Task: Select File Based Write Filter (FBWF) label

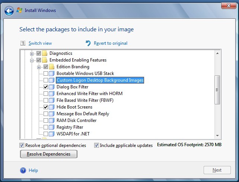Action: [x=85, y=100]
